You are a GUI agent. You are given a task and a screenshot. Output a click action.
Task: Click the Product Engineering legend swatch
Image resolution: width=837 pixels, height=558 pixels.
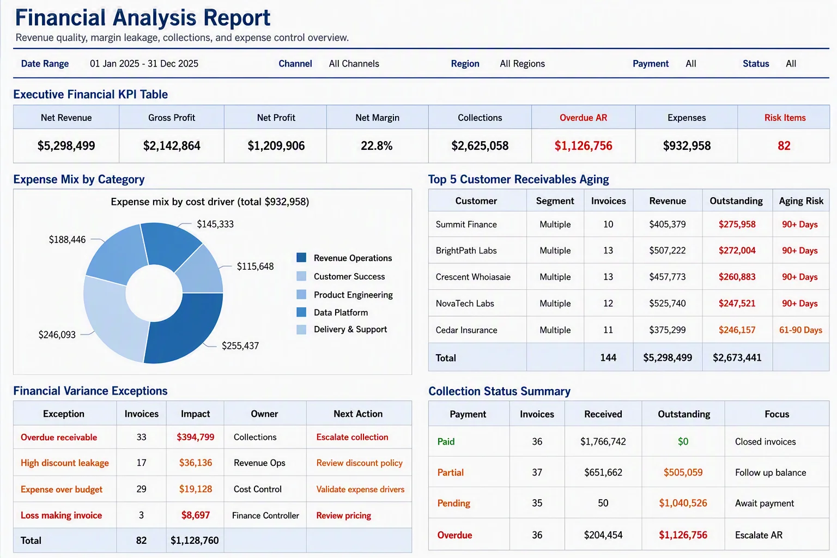[x=301, y=294]
